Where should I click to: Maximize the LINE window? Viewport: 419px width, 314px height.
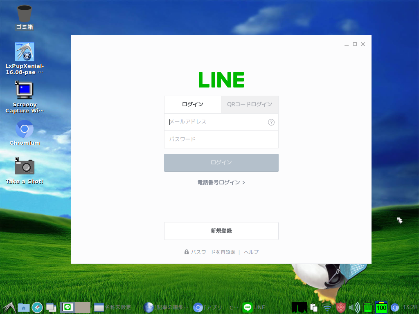[x=355, y=44]
